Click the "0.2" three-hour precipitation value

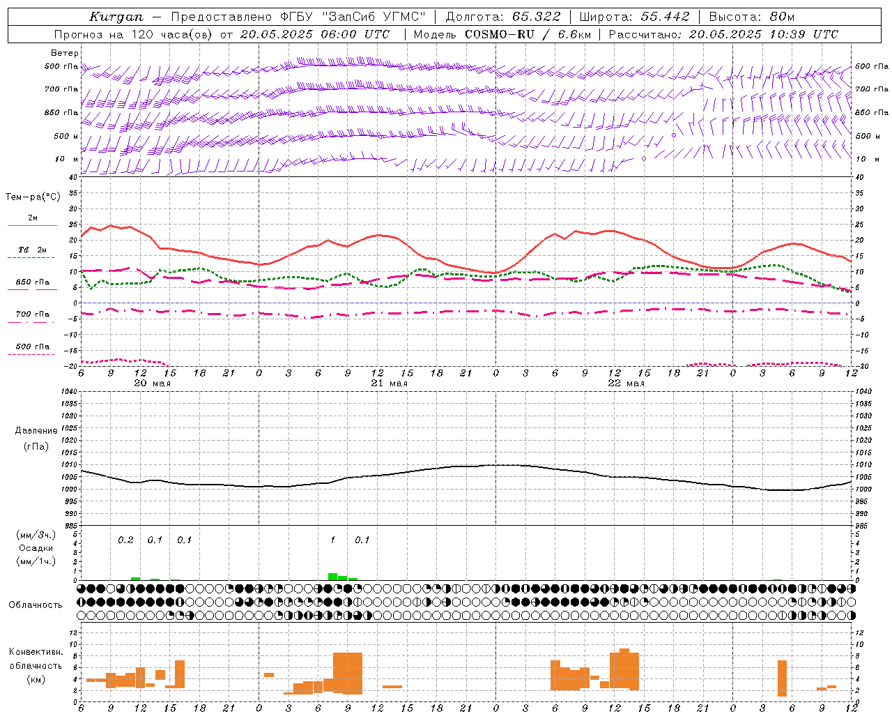pyautogui.click(x=125, y=540)
